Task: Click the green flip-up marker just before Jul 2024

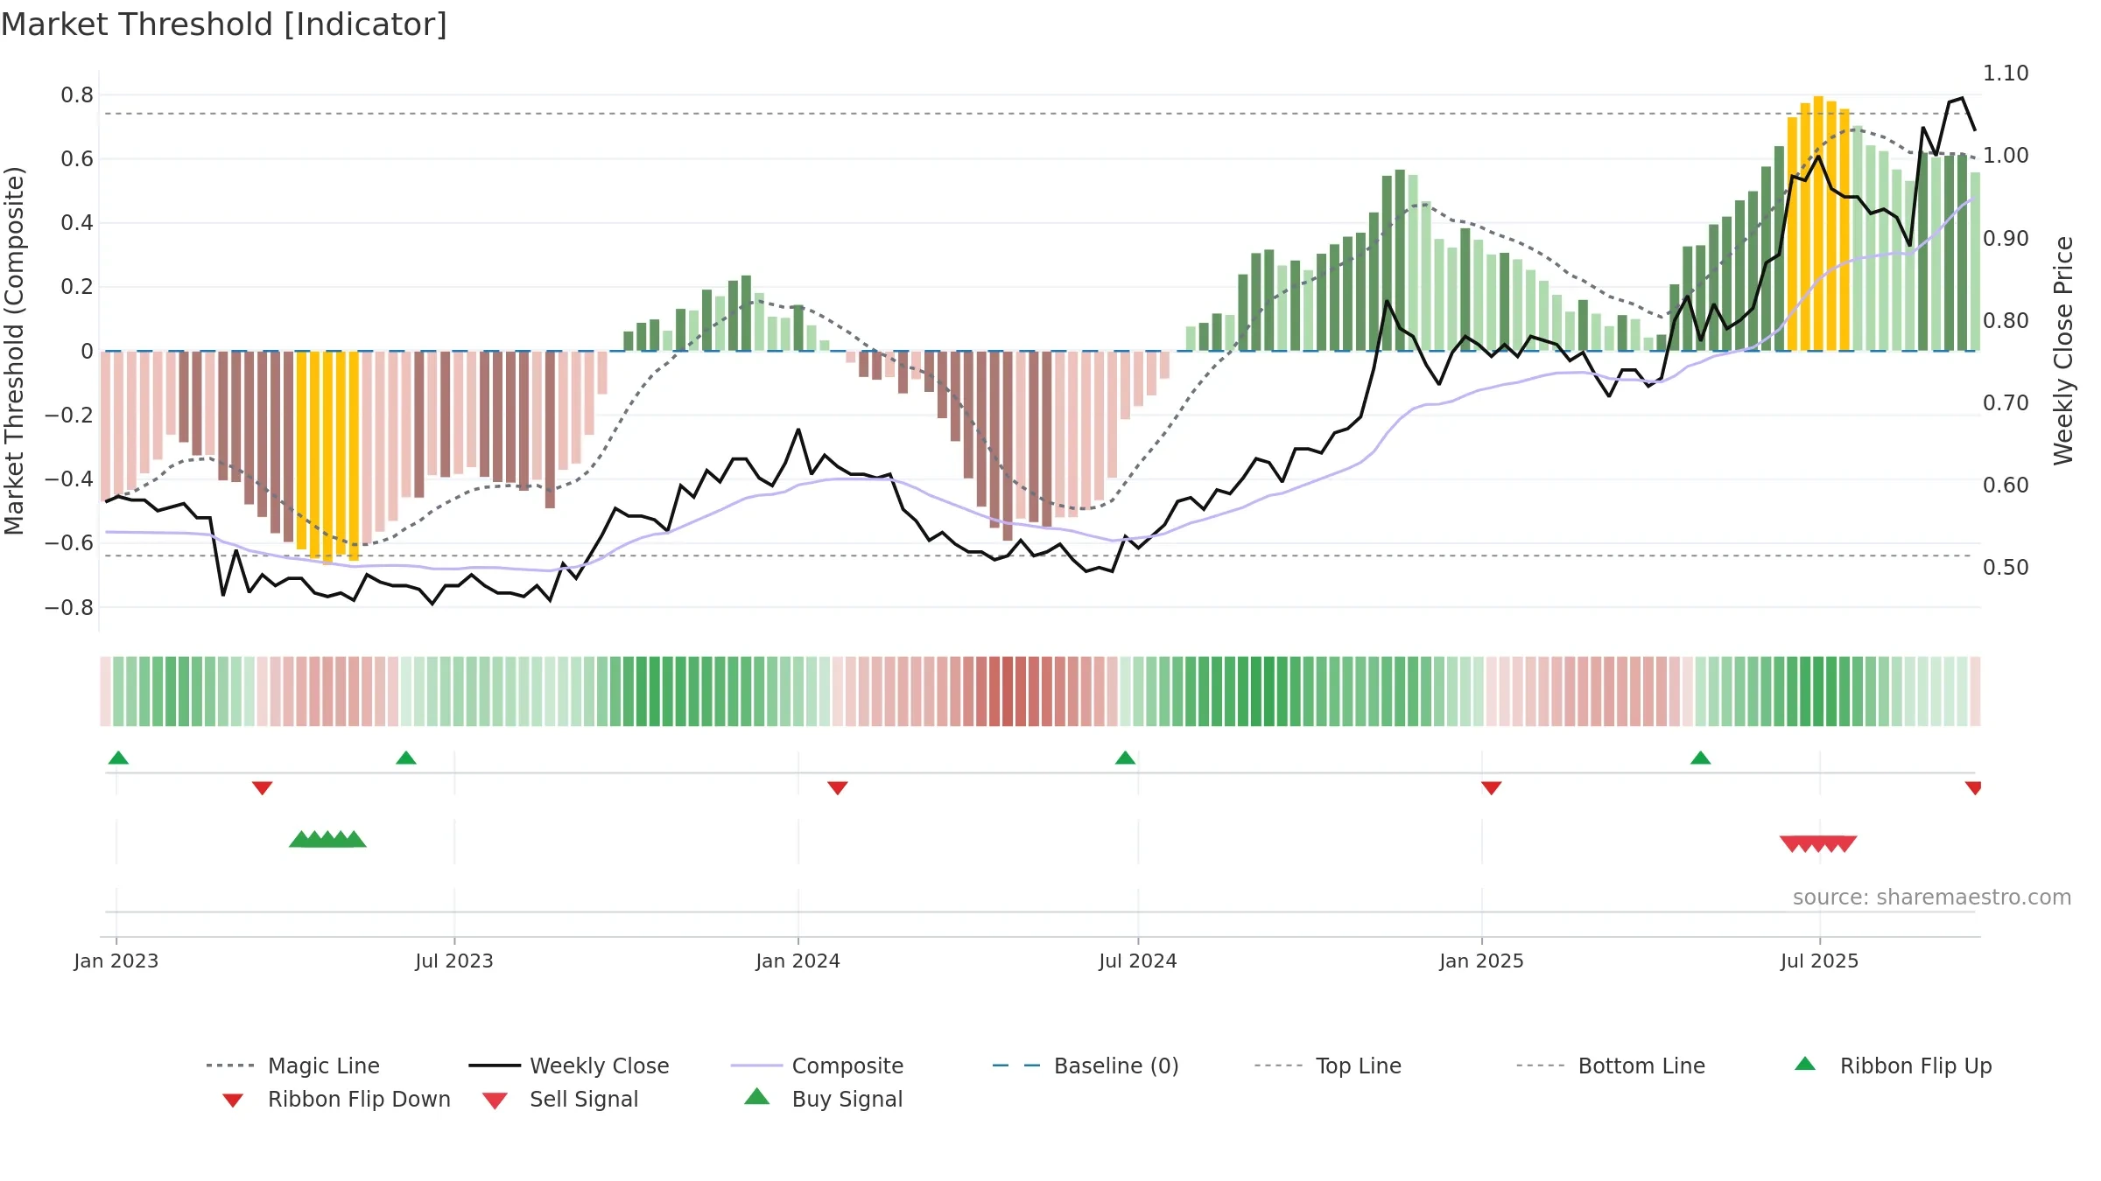Action: [1125, 758]
